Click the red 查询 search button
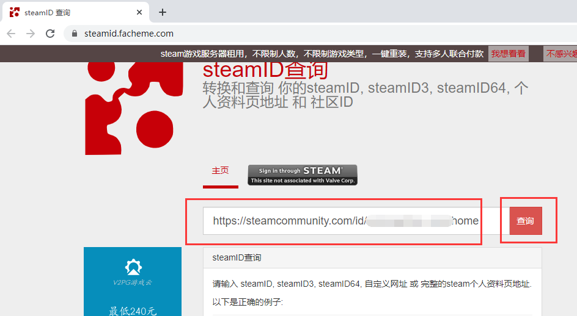 click(x=526, y=221)
